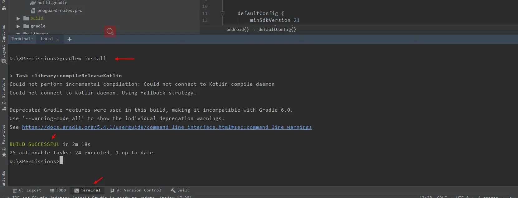Open the TODO tool window
This screenshot has width=518, height=198.
click(58, 190)
